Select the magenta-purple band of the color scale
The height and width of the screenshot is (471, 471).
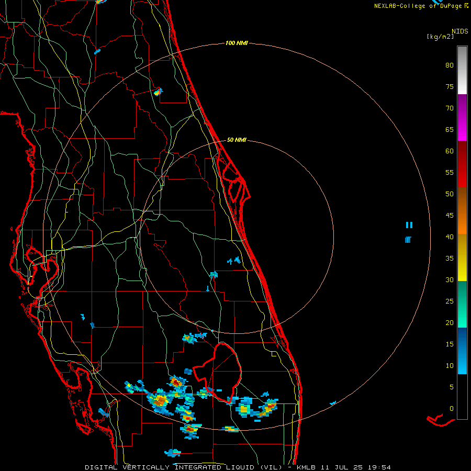(x=462, y=117)
